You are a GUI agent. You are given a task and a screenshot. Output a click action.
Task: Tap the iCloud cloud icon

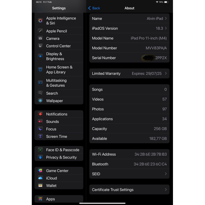click(40, 178)
